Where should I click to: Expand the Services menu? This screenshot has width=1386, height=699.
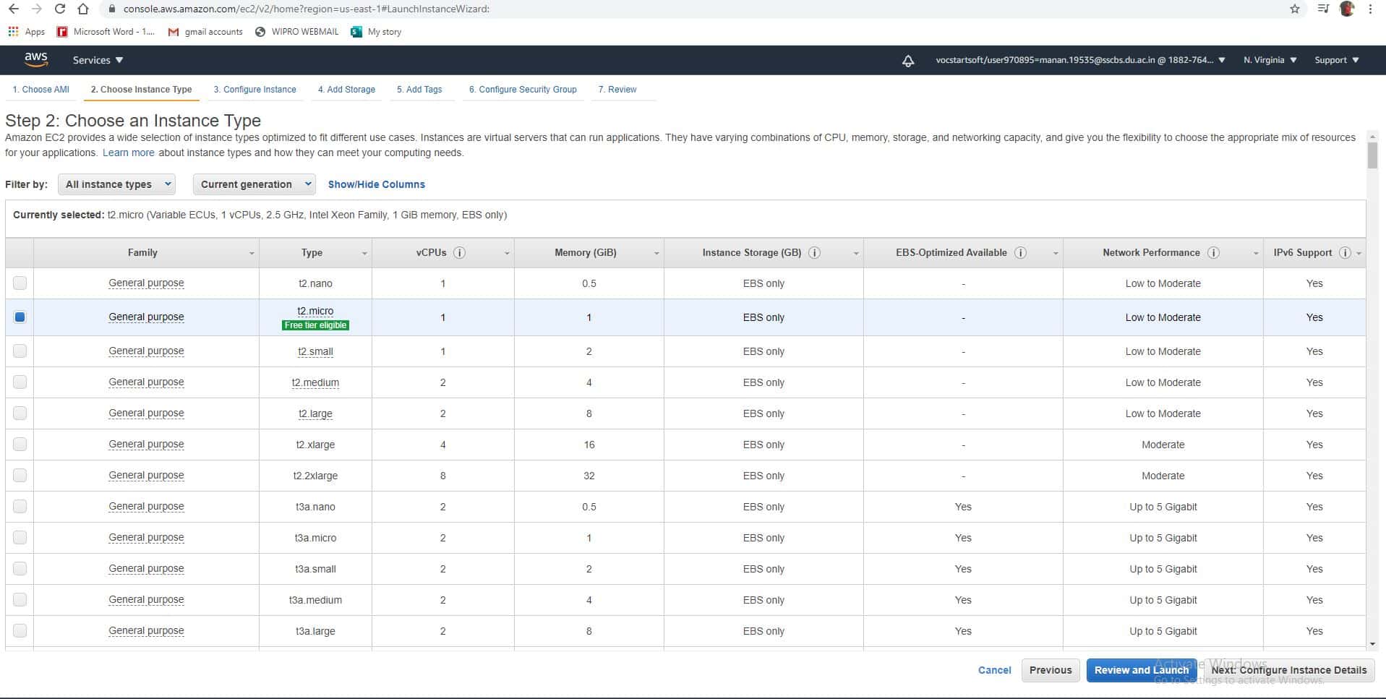[x=98, y=60]
